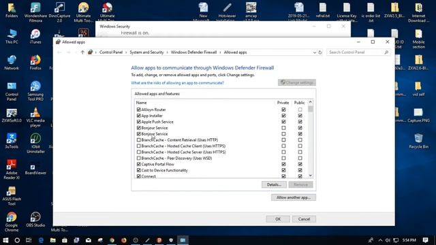Image resolution: width=436 pixels, height=245 pixels.
Task: Click the System and Security breadcrumb
Action: (146, 52)
